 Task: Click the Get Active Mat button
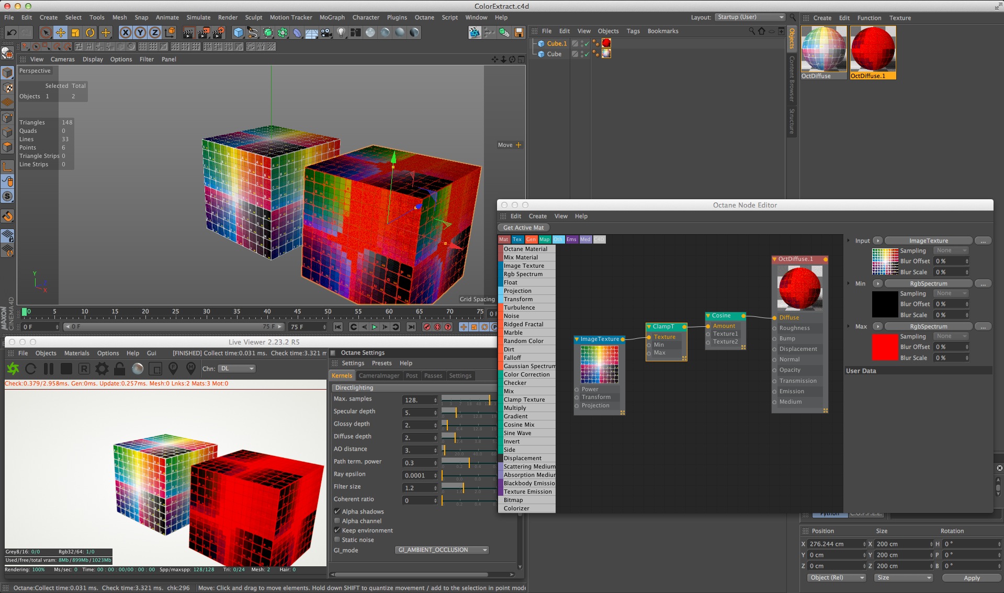(523, 227)
